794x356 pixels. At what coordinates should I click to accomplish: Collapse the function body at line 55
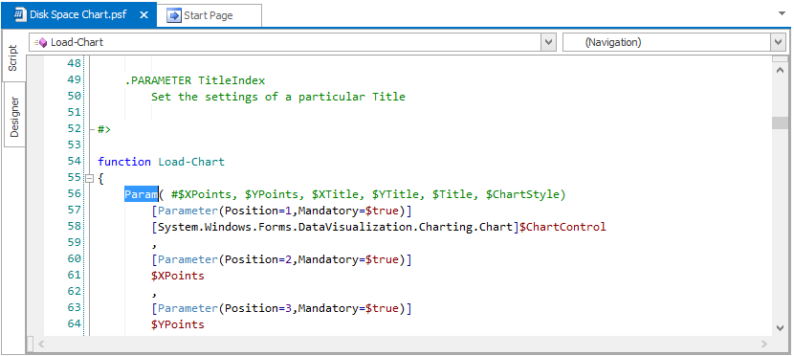tap(90, 178)
